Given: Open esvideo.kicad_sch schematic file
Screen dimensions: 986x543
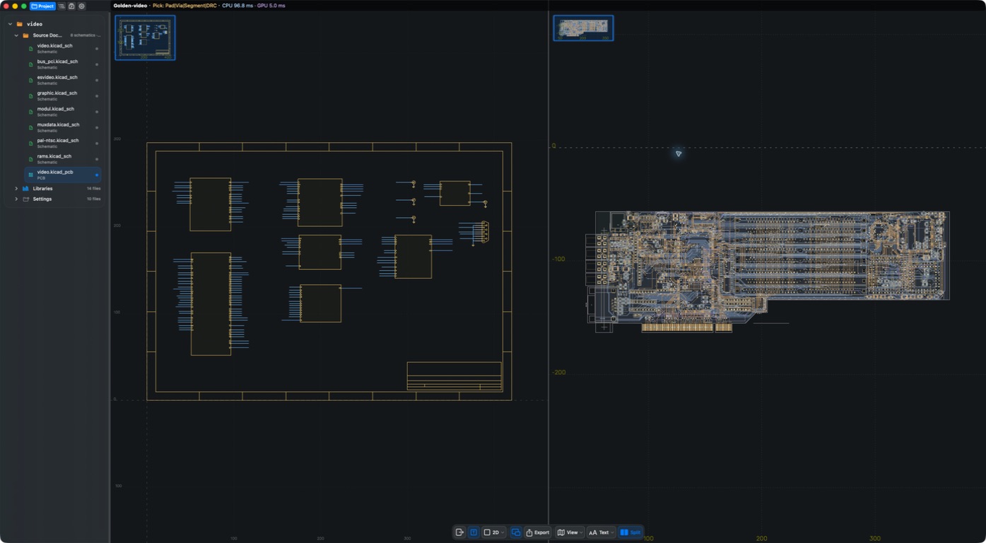Looking at the screenshot, I should tap(62, 80).
